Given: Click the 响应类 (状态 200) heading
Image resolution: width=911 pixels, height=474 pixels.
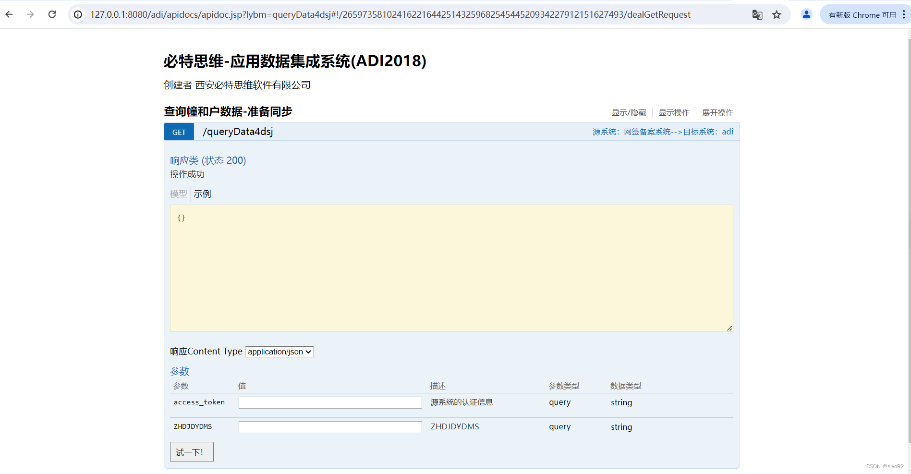Looking at the screenshot, I should click(x=208, y=160).
